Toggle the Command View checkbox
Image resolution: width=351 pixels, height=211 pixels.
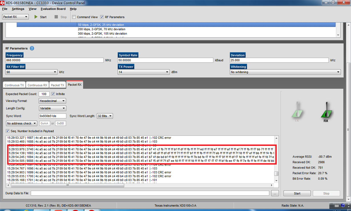point(74,17)
